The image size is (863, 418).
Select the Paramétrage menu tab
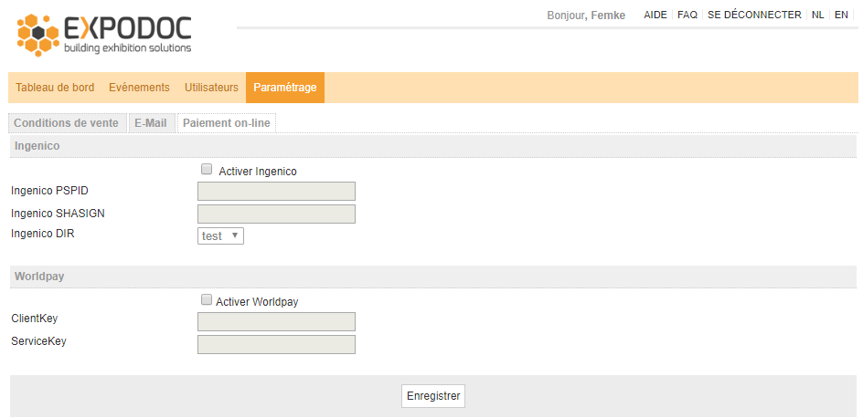click(285, 88)
